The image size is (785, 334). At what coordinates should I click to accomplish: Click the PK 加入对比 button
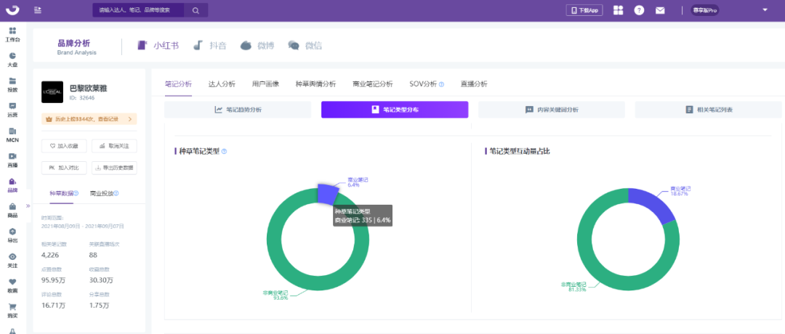(63, 168)
